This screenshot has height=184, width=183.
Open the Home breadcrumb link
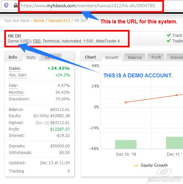39,21
